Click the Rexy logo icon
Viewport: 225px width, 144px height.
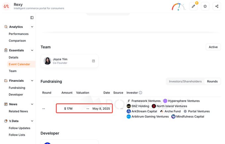(x=6, y=6)
